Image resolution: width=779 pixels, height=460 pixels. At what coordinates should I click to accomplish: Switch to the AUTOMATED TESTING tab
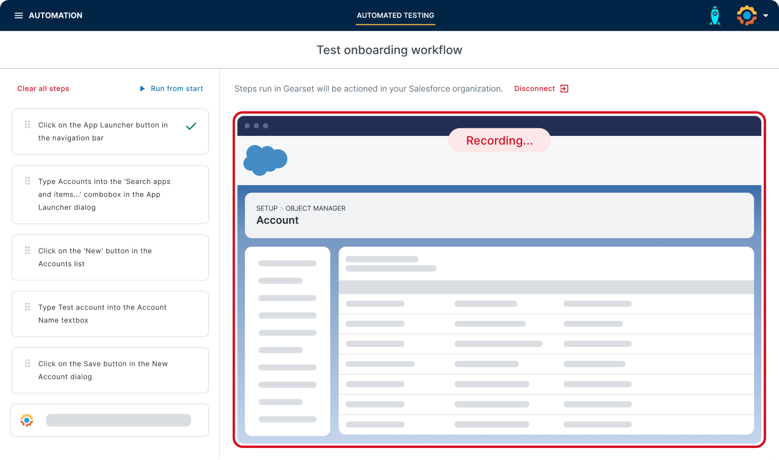395,16
